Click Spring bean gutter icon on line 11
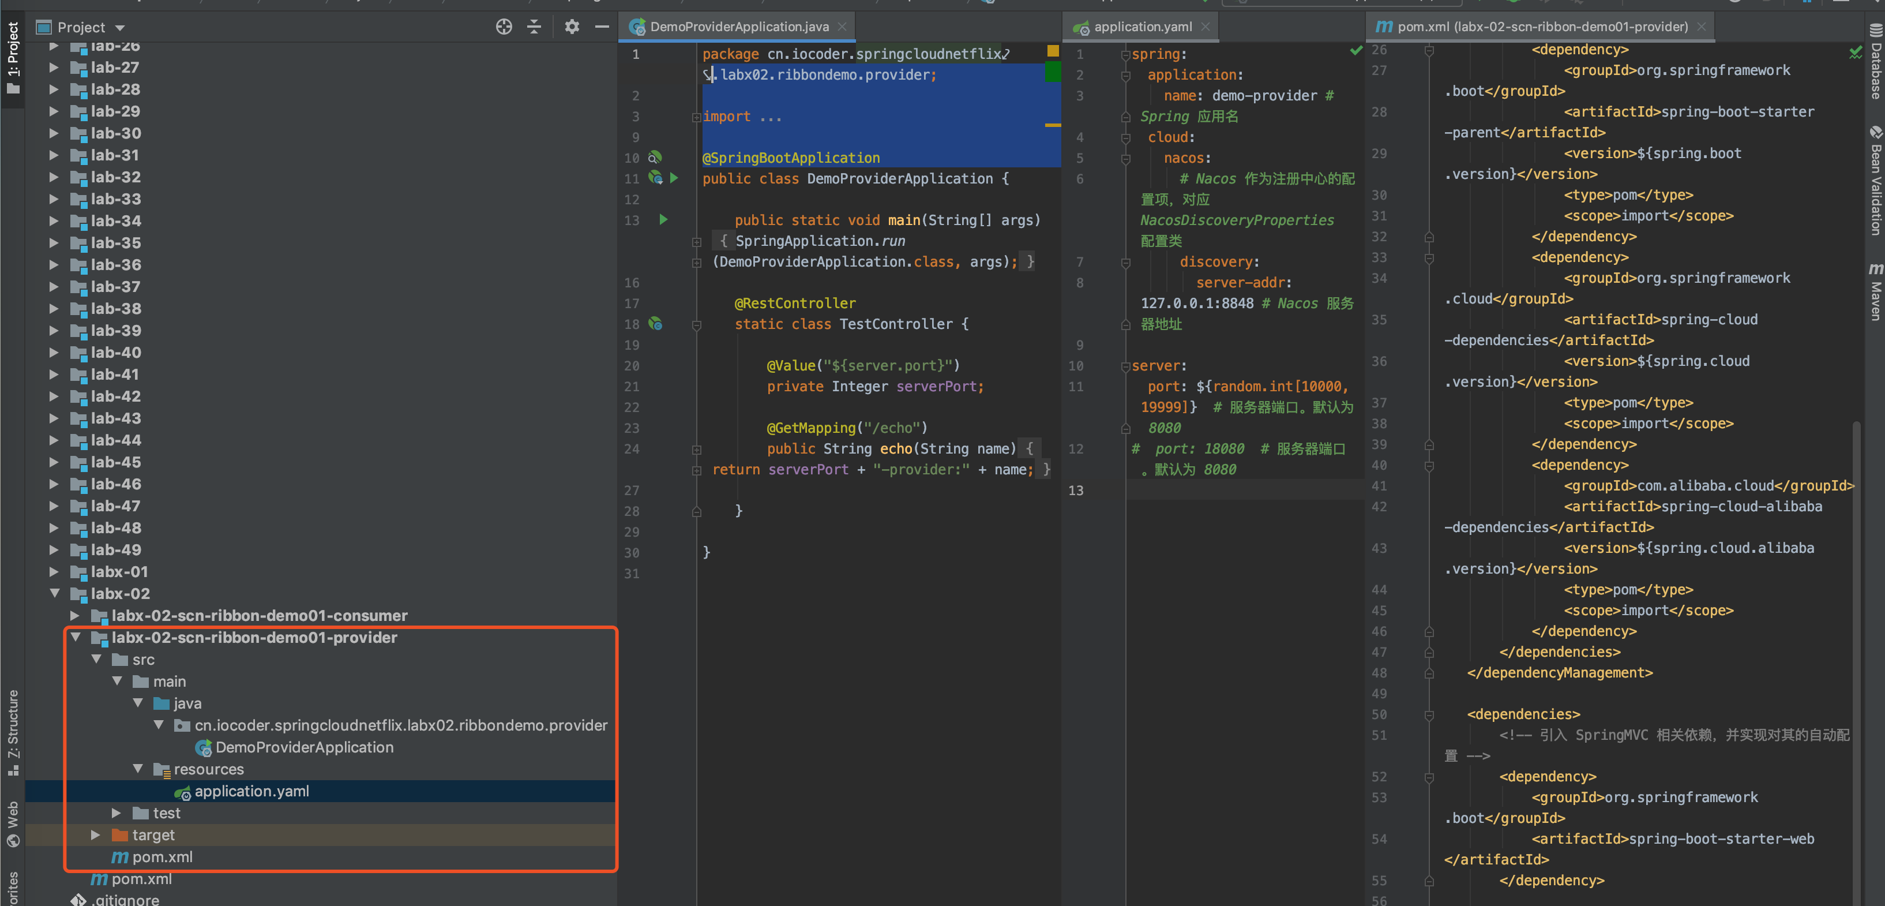Viewport: 1885px width, 906px height. (x=655, y=178)
